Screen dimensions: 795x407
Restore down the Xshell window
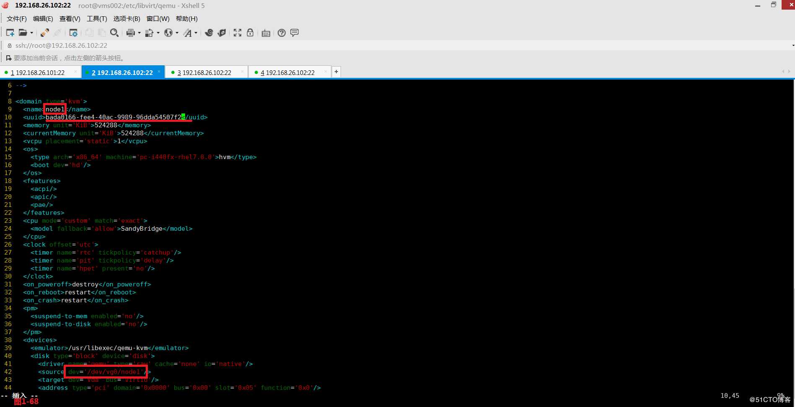(773, 5)
